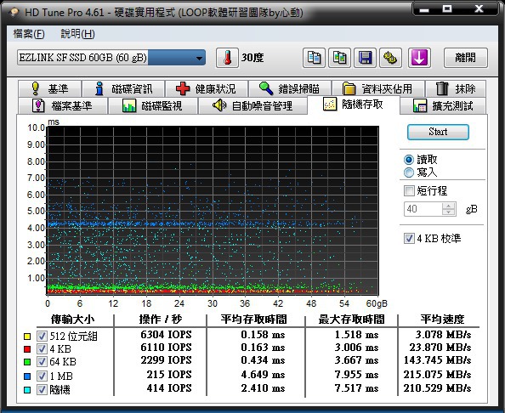Click the floppy disk save icon
The image size is (505, 413).
click(365, 58)
